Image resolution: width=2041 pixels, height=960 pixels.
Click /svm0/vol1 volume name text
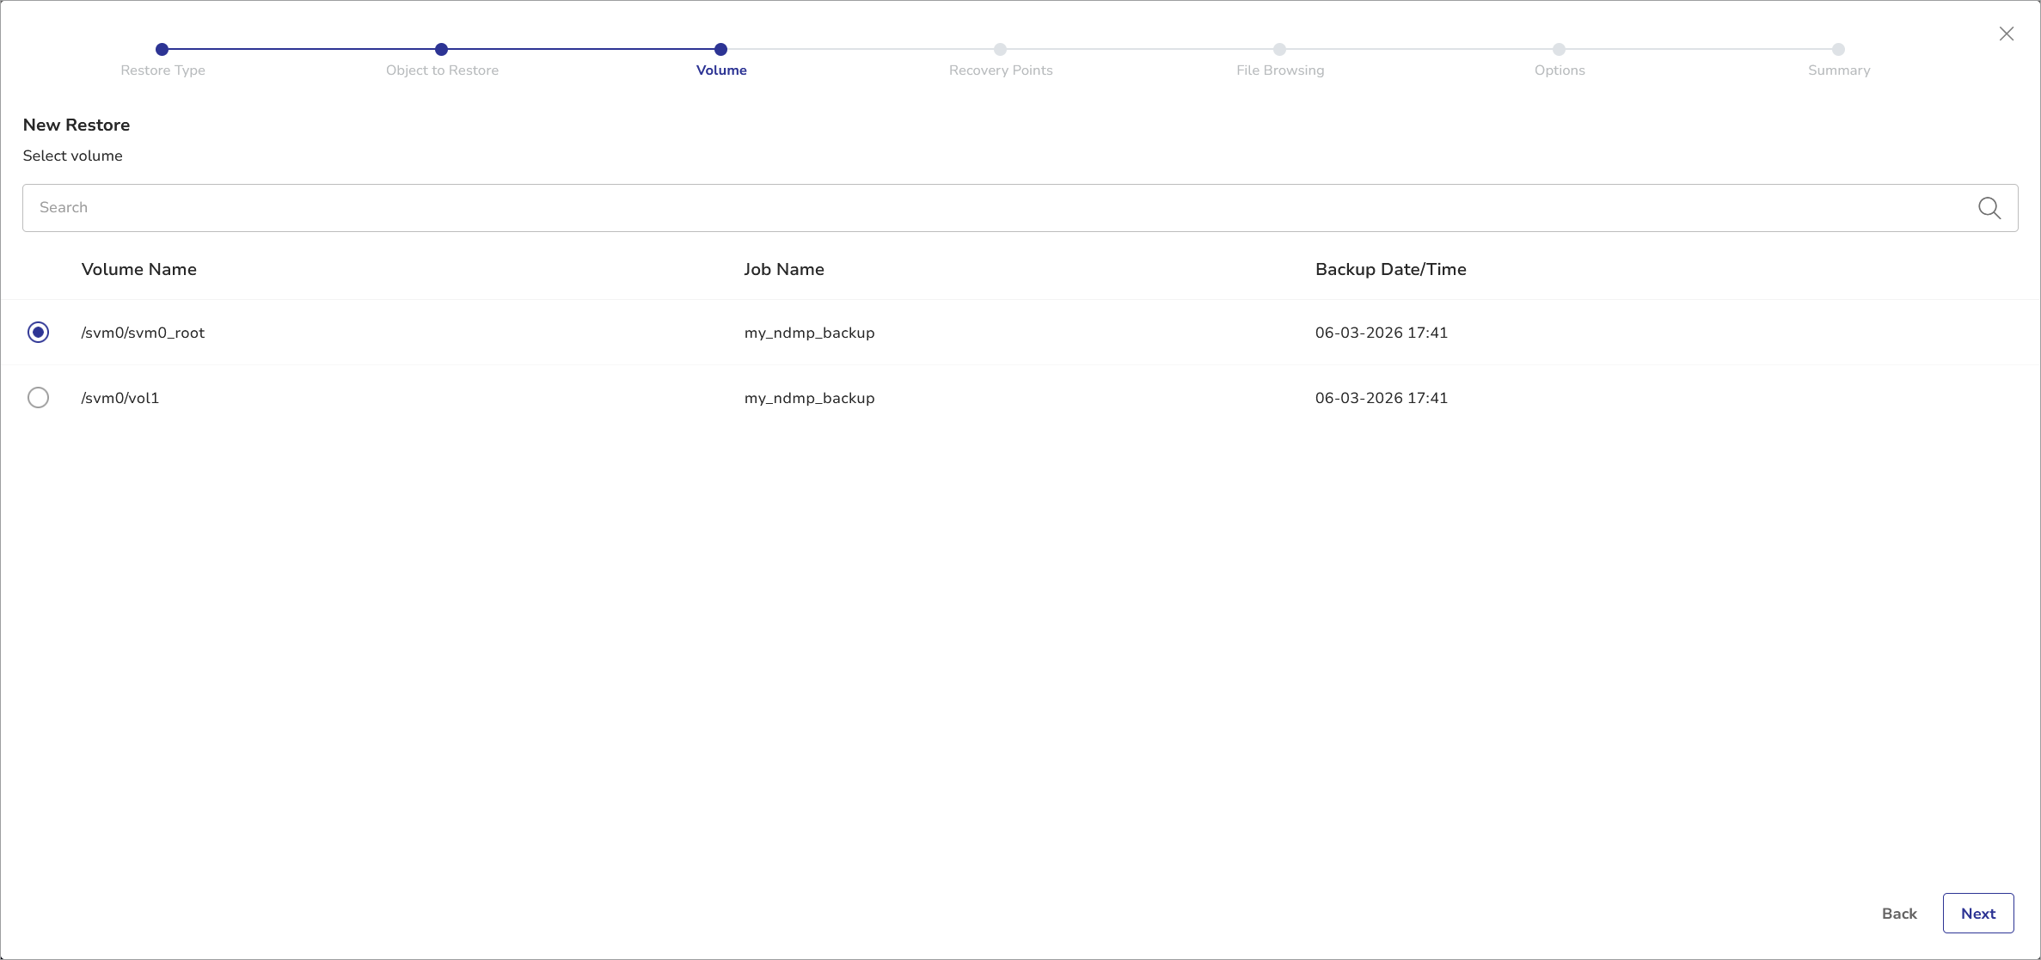point(120,398)
